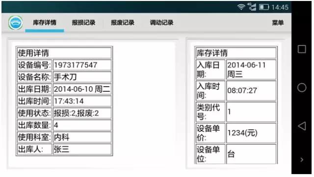Tap the Wi-Fi status icon
Image resolution: width=314 pixels, height=177 pixels.
241,7
